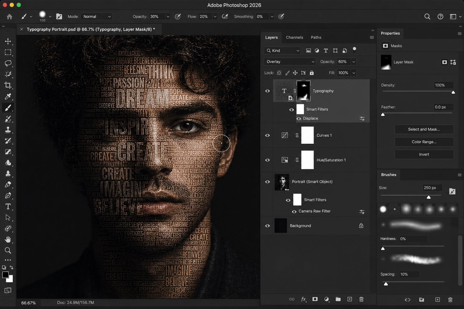Viewport: 464px width, 309px height.
Task: Select the Move tool
Action: point(8,41)
